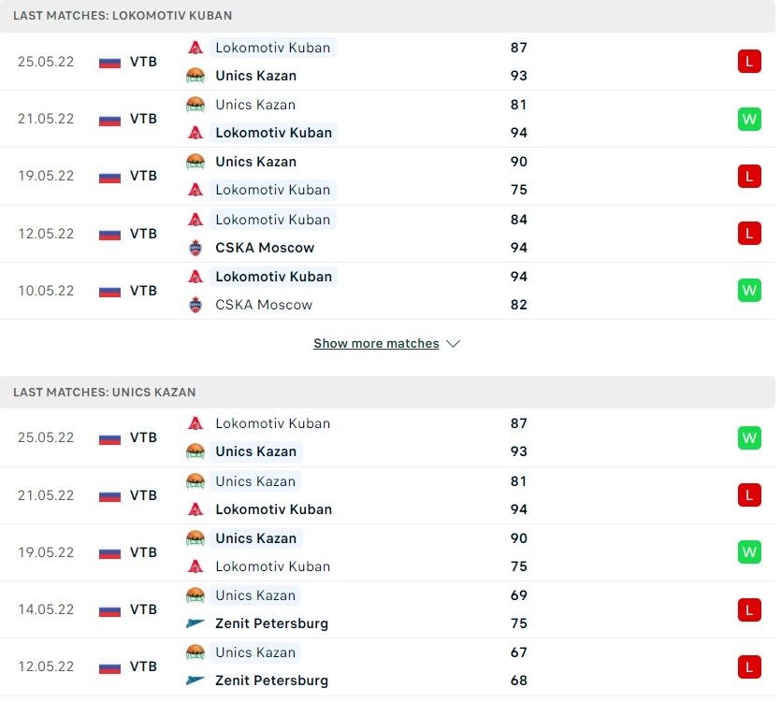Screen dimensions: 781x702
Task: Click Last Matches: Lokomotiv Kuban section header
Action: (x=123, y=16)
